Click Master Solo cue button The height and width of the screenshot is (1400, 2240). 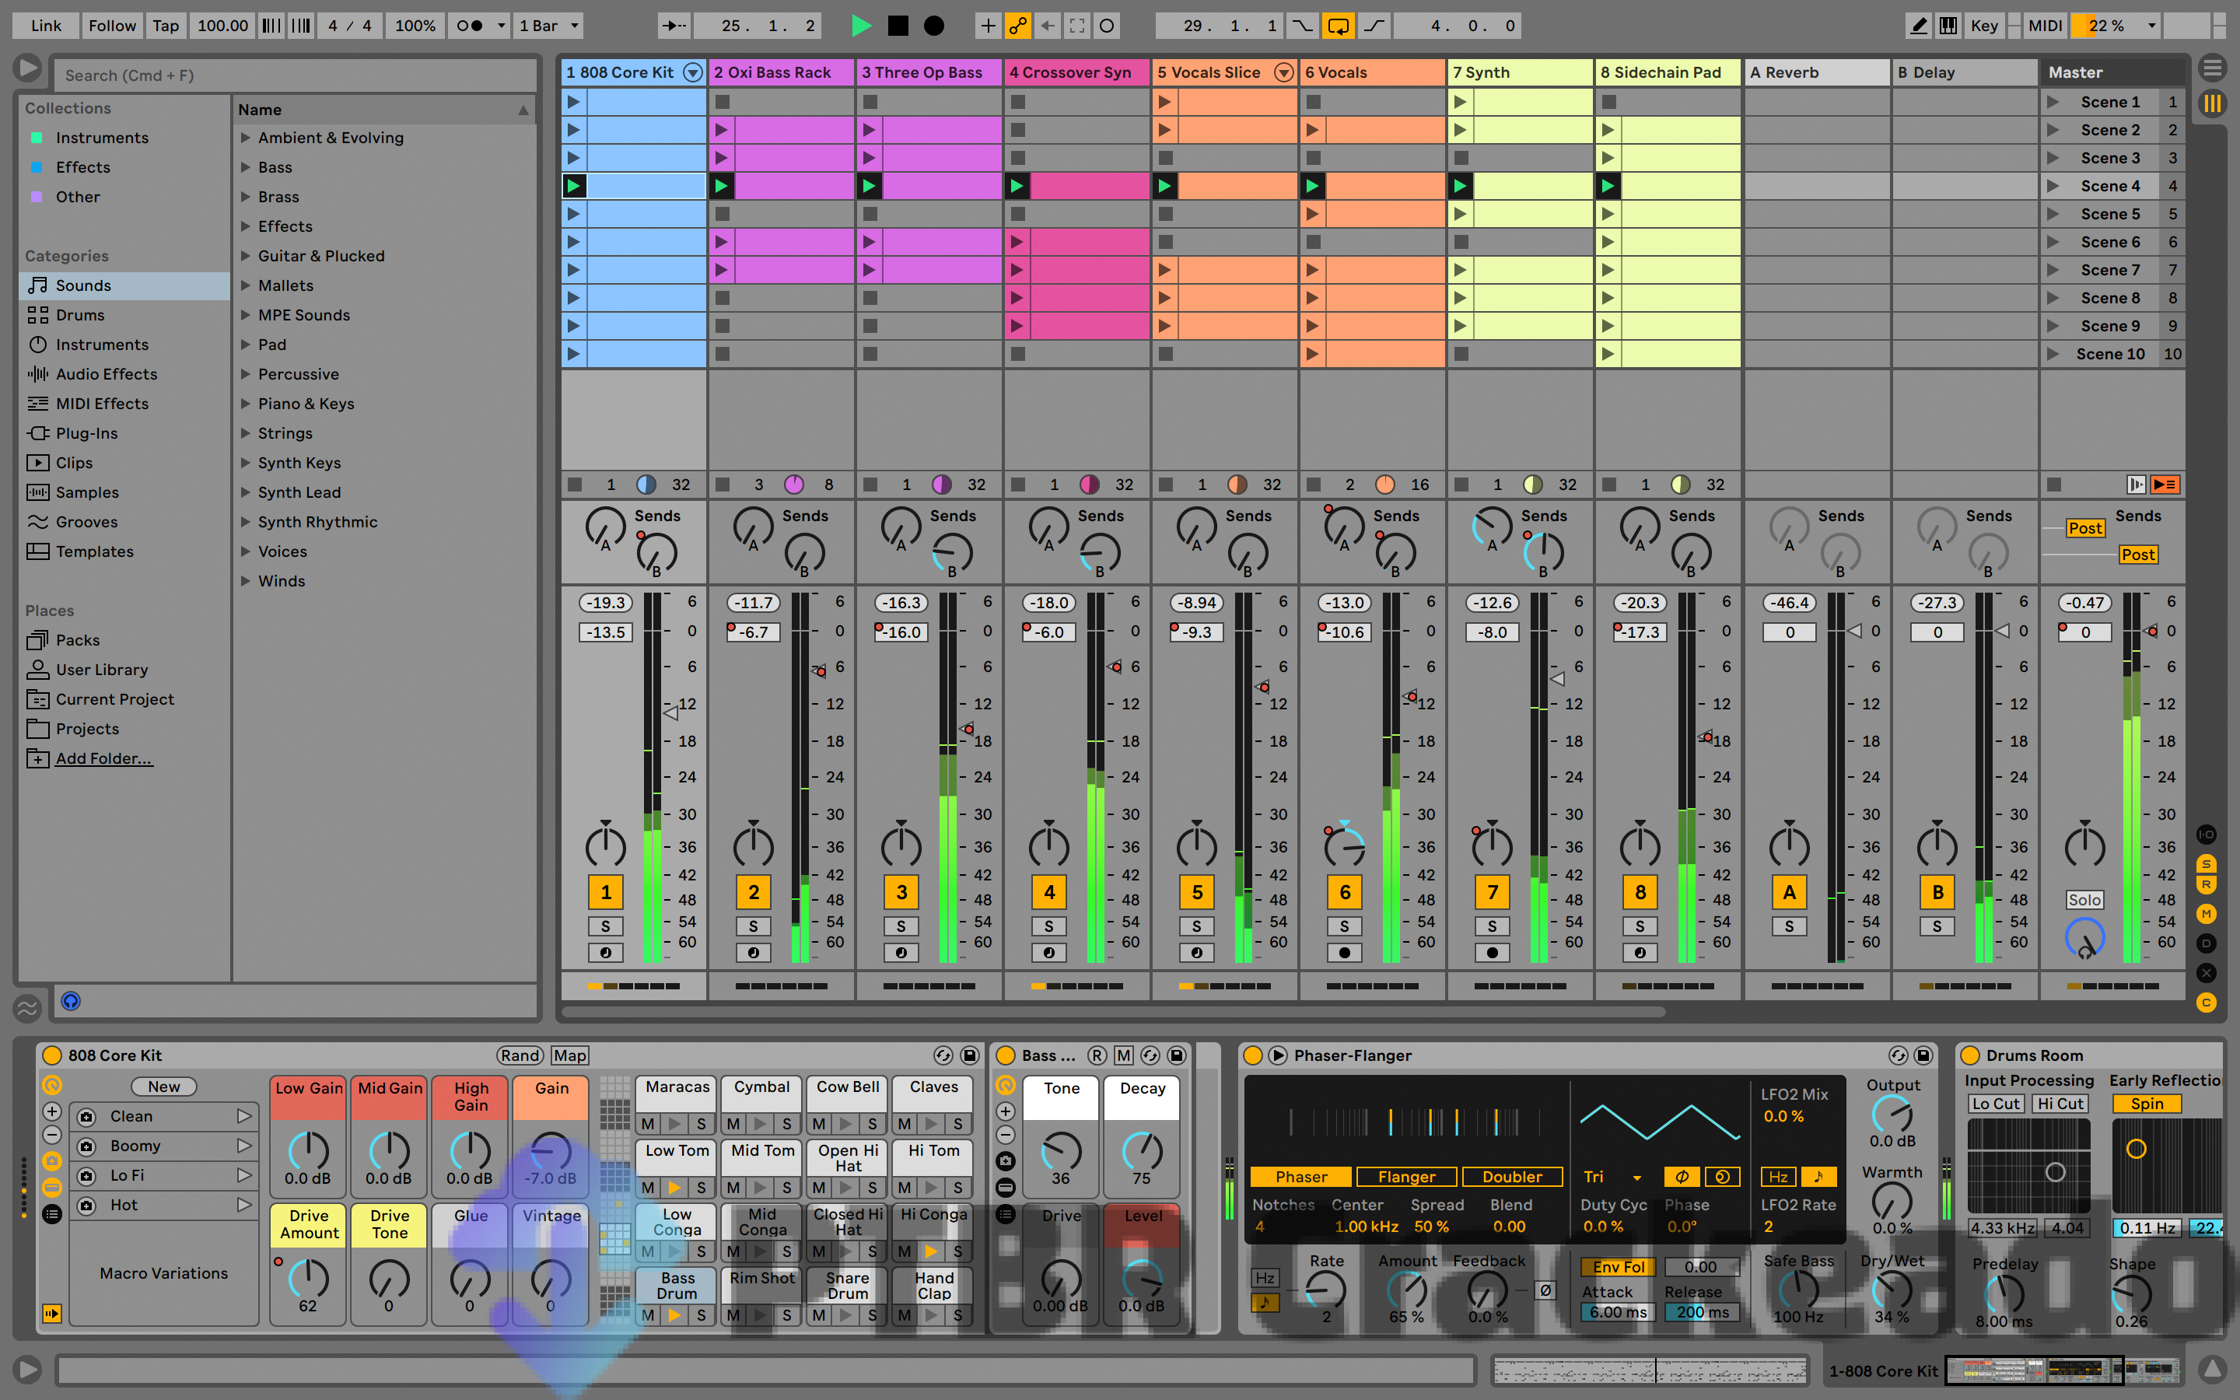click(x=2084, y=900)
